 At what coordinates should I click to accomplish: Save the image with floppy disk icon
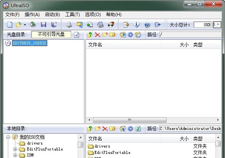pyautogui.click(x=43, y=25)
